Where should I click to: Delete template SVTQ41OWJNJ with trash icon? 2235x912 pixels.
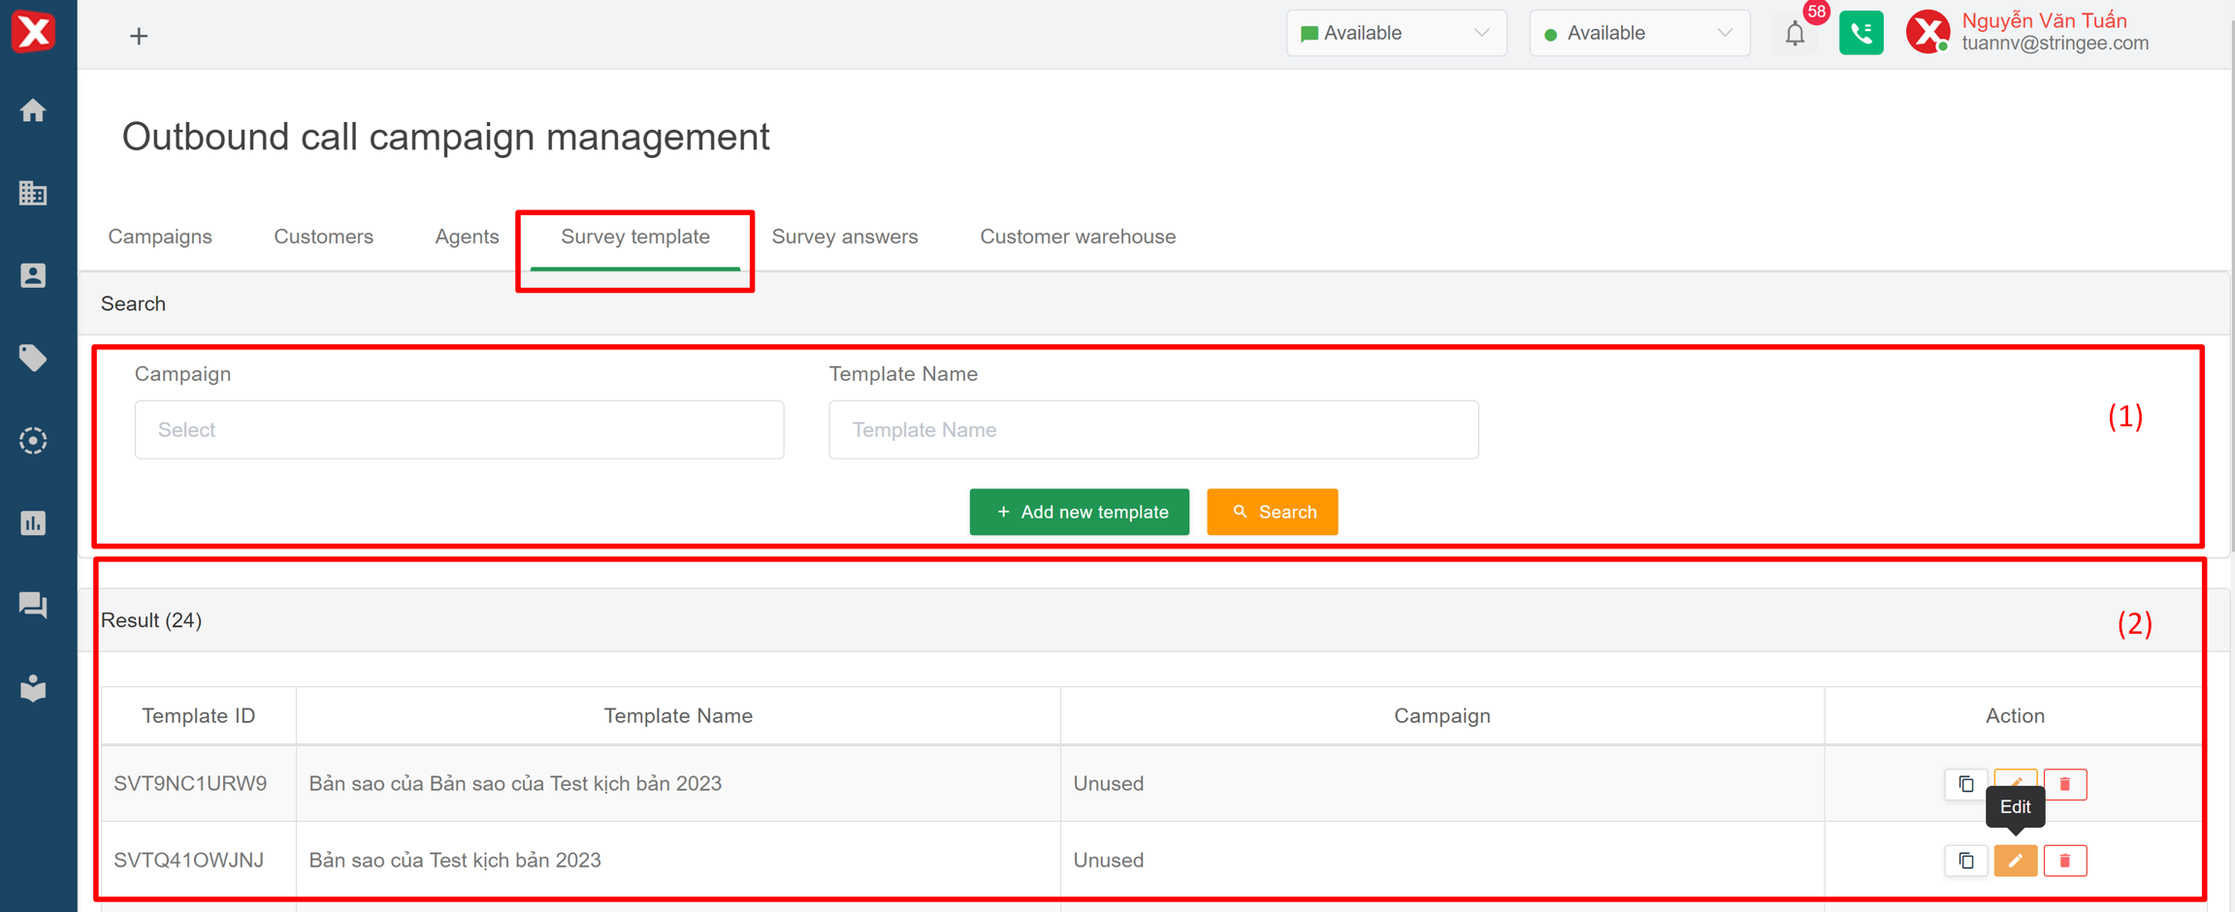coord(2064,861)
